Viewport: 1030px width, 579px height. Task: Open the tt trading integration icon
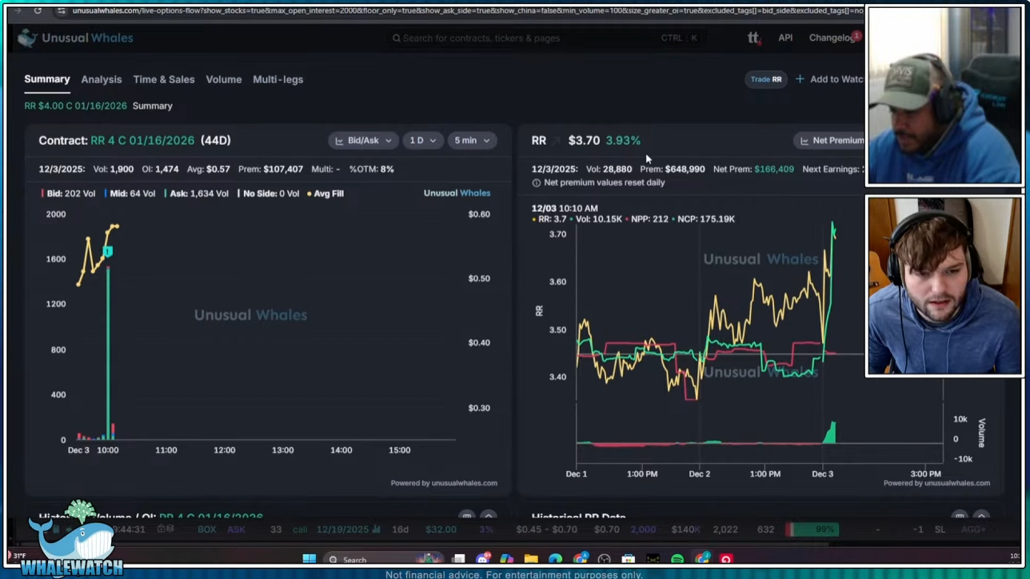tap(753, 38)
